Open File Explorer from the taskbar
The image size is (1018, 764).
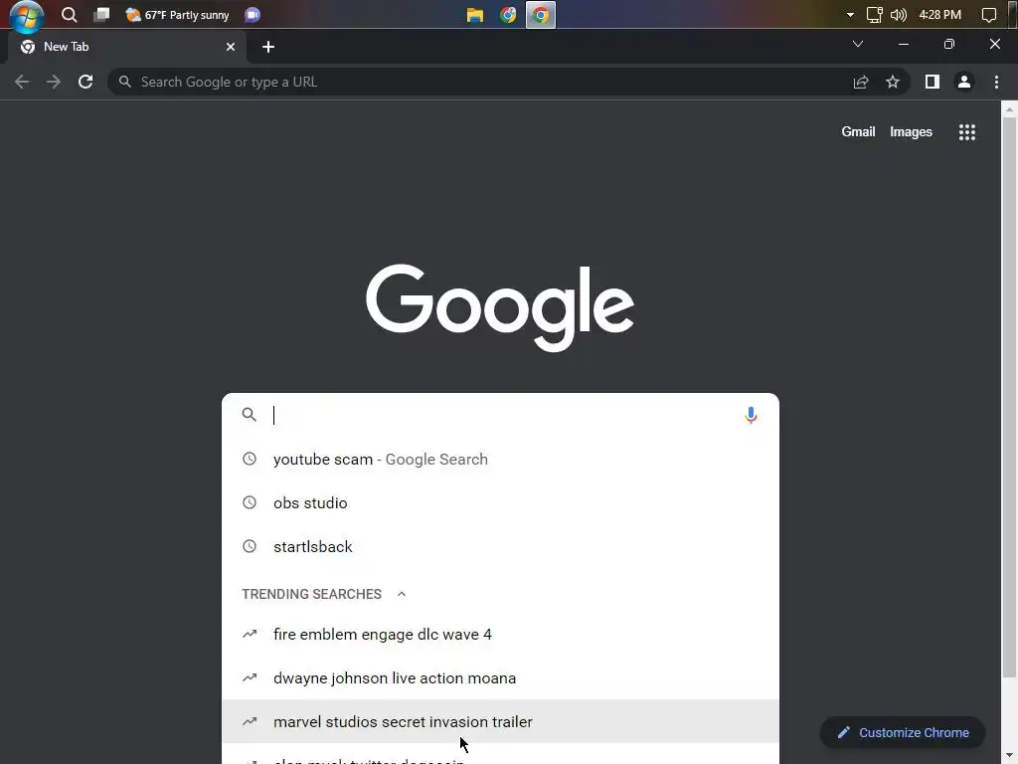click(475, 15)
